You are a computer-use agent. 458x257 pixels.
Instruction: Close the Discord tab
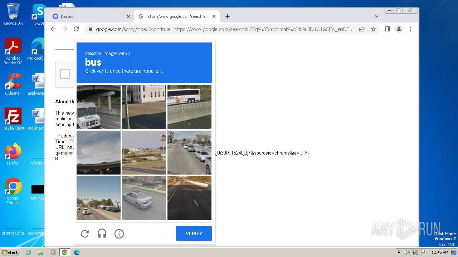[128, 16]
